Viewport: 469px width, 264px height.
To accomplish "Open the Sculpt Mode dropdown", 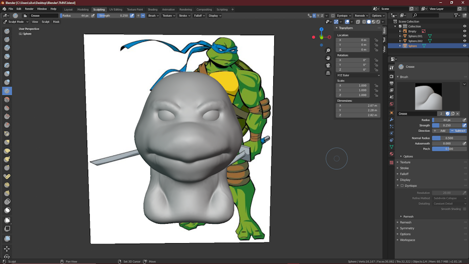I will click(15, 22).
